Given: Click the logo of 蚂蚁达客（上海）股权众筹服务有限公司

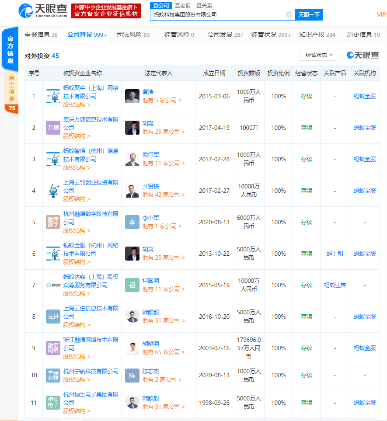Looking at the screenshot, I should pos(53,285).
